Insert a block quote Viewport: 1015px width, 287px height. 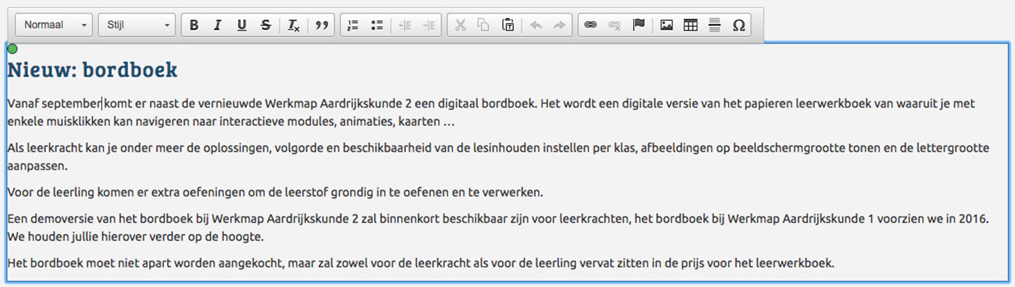tap(321, 25)
